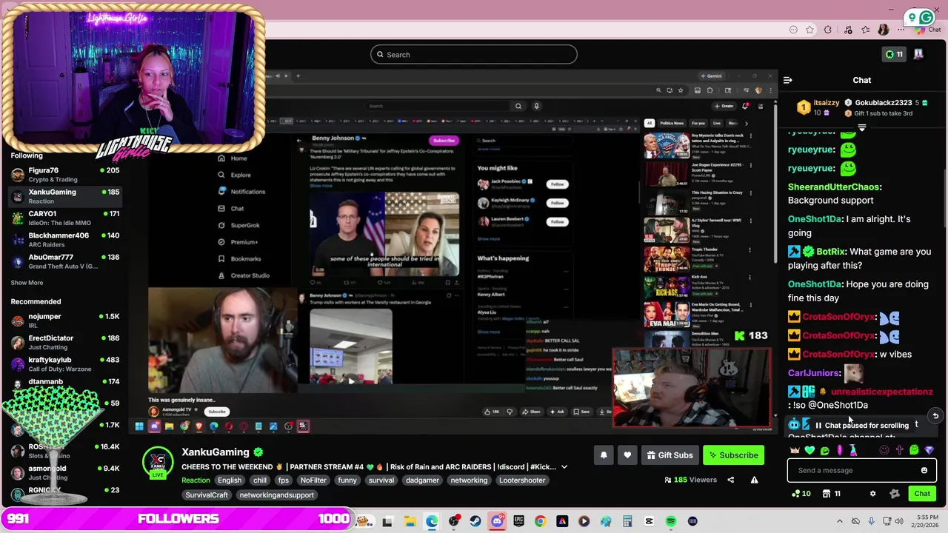This screenshot has height=533, width=948.
Task: Select the Lootershooter tag
Action: point(522,480)
